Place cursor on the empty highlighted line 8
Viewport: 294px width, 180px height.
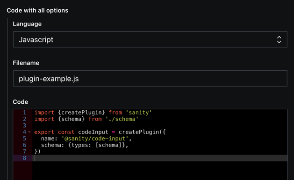click(160, 158)
